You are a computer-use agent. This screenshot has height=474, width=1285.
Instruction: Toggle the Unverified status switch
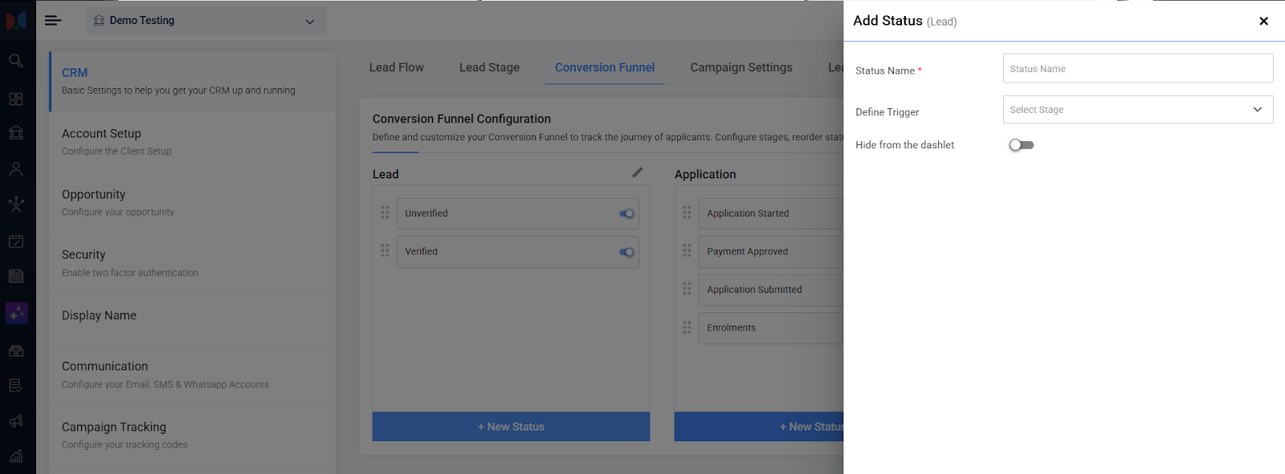click(x=626, y=213)
